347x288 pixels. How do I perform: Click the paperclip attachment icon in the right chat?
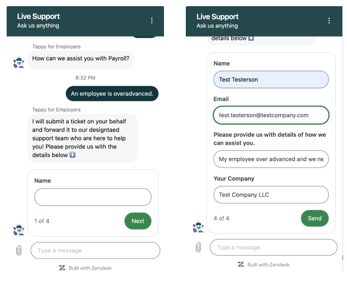click(x=198, y=247)
